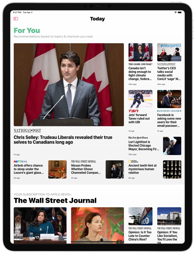Open Chris Selley Trudeau Liberals headline

pyautogui.click(x=63, y=140)
